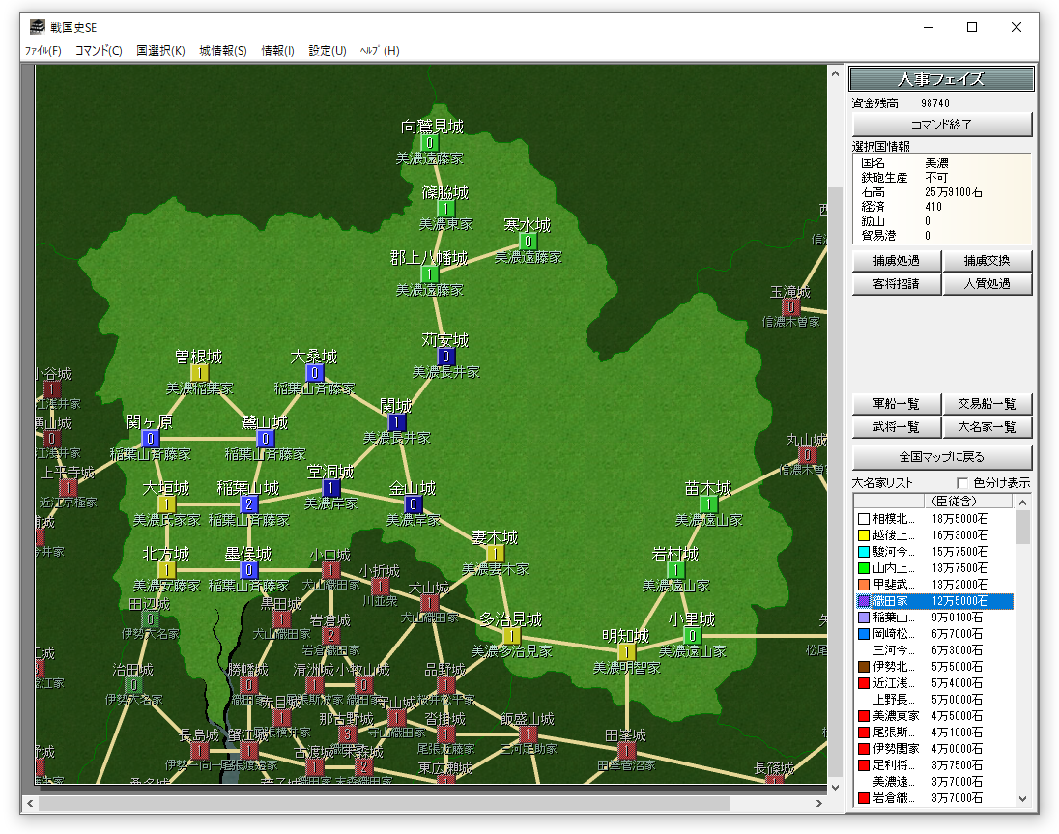
Task: Open the 国選択(K) menu
Action: click(x=160, y=50)
